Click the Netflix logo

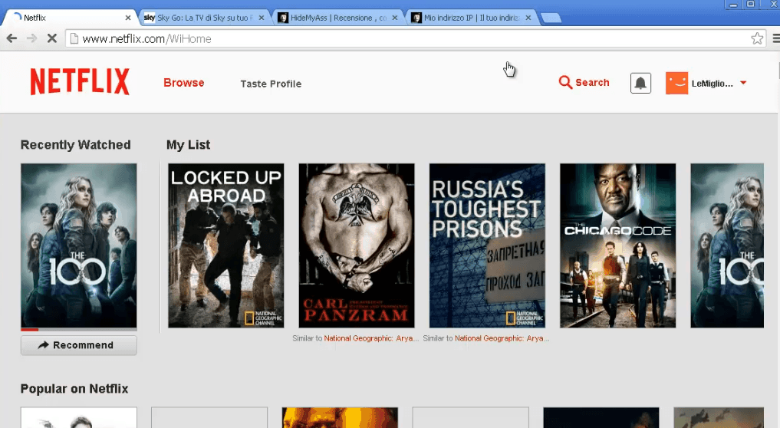80,81
